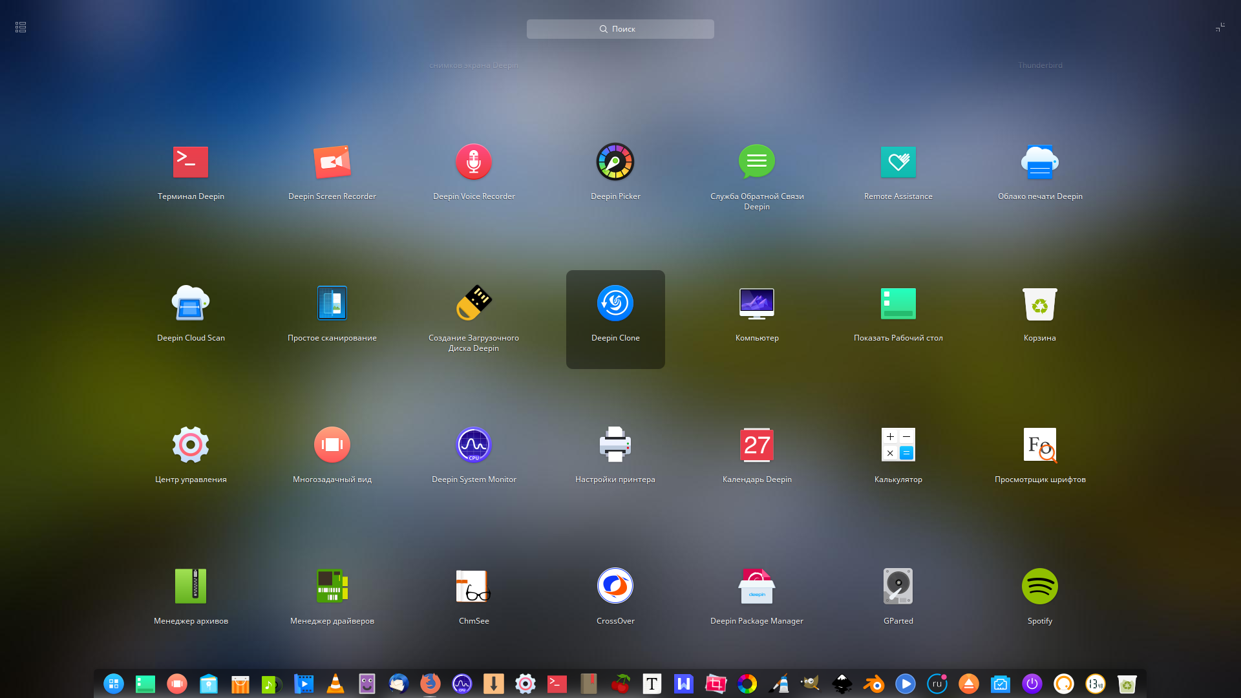
Task: Open Firefox from the dock
Action: (430, 684)
